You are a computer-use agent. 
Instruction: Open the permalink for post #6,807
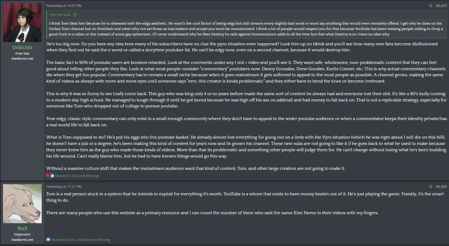click(x=441, y=6)
